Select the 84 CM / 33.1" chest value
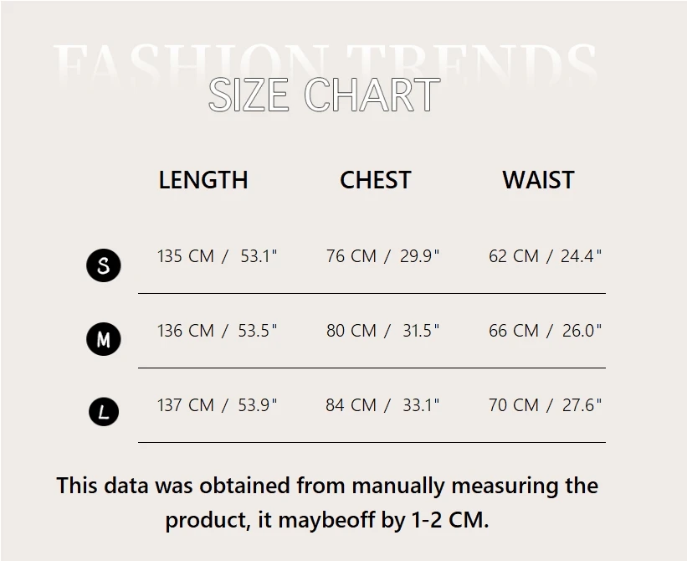This screenshot has height=561, width=687. click(x=382, y=405)
